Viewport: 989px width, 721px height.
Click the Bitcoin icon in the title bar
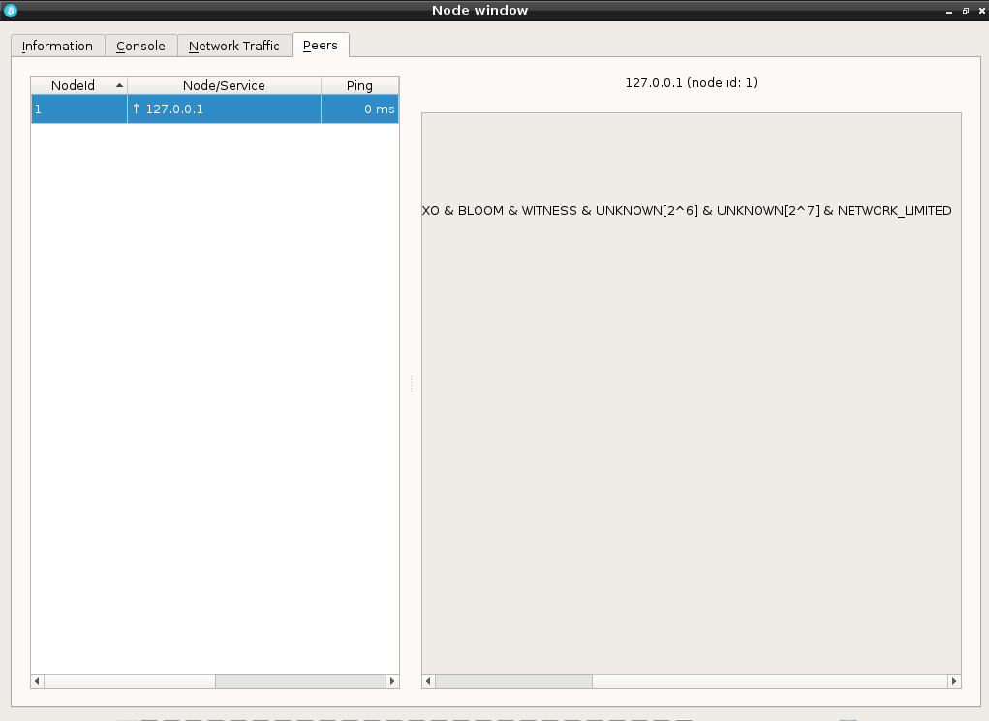coord(10,10)
